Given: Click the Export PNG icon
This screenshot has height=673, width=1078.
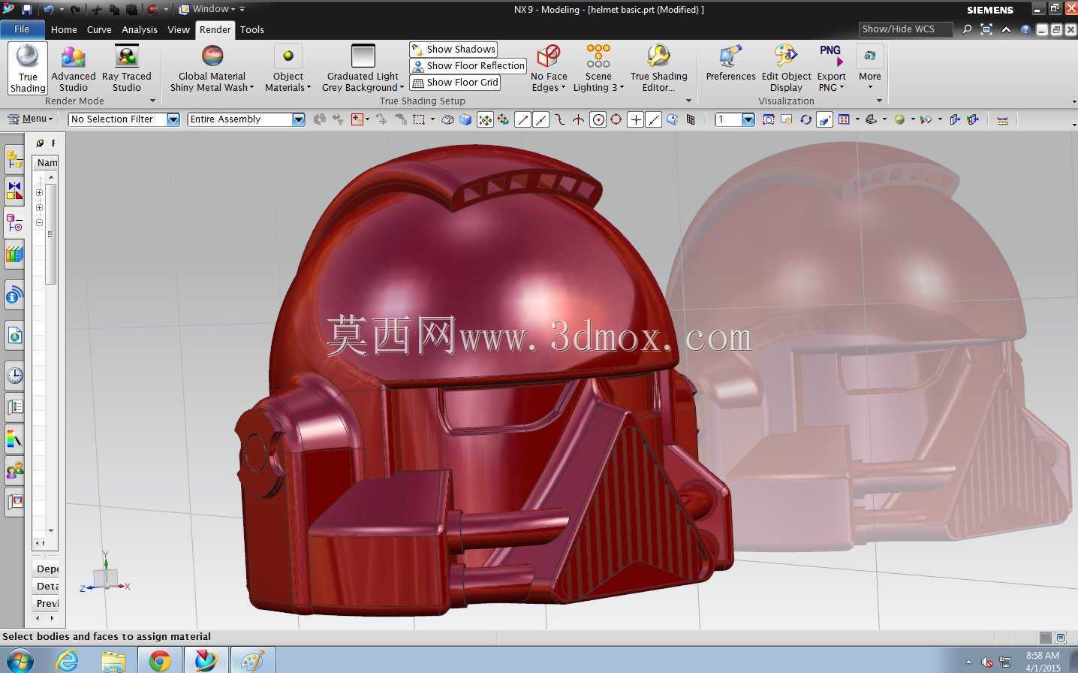Looking at the screenshot, I should (x=831, y=56).
